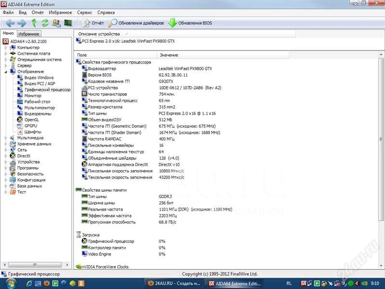Switch to 24AU.RU taskbar window
Image resolution: width=385 pixels, height=289 pixels.
(174, 284)
